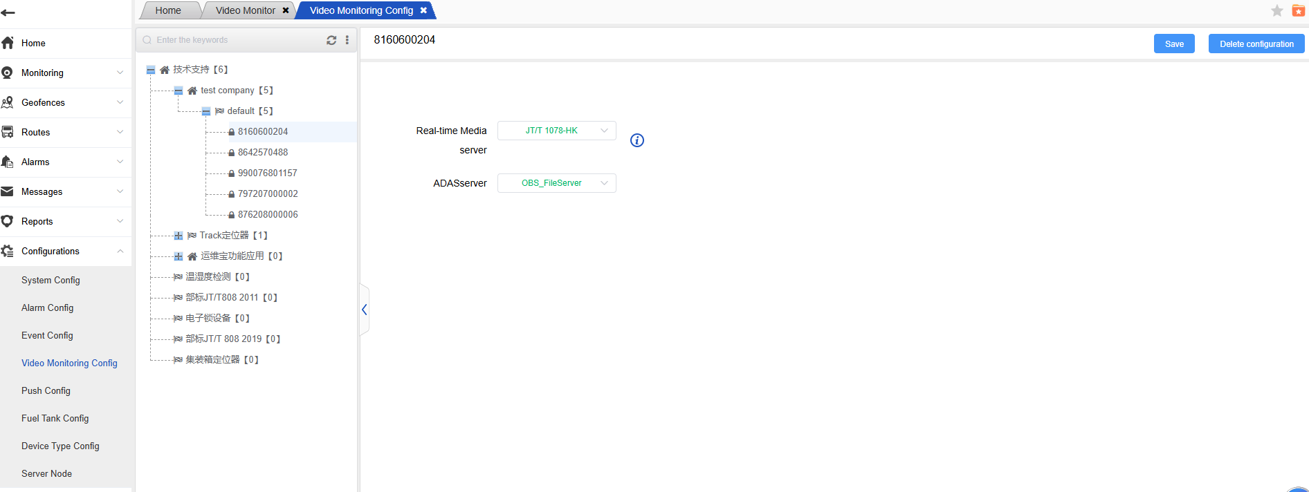The image size is (1309, 492).
Task: Switch to the Home tab
Action: [x=168, y=10]
